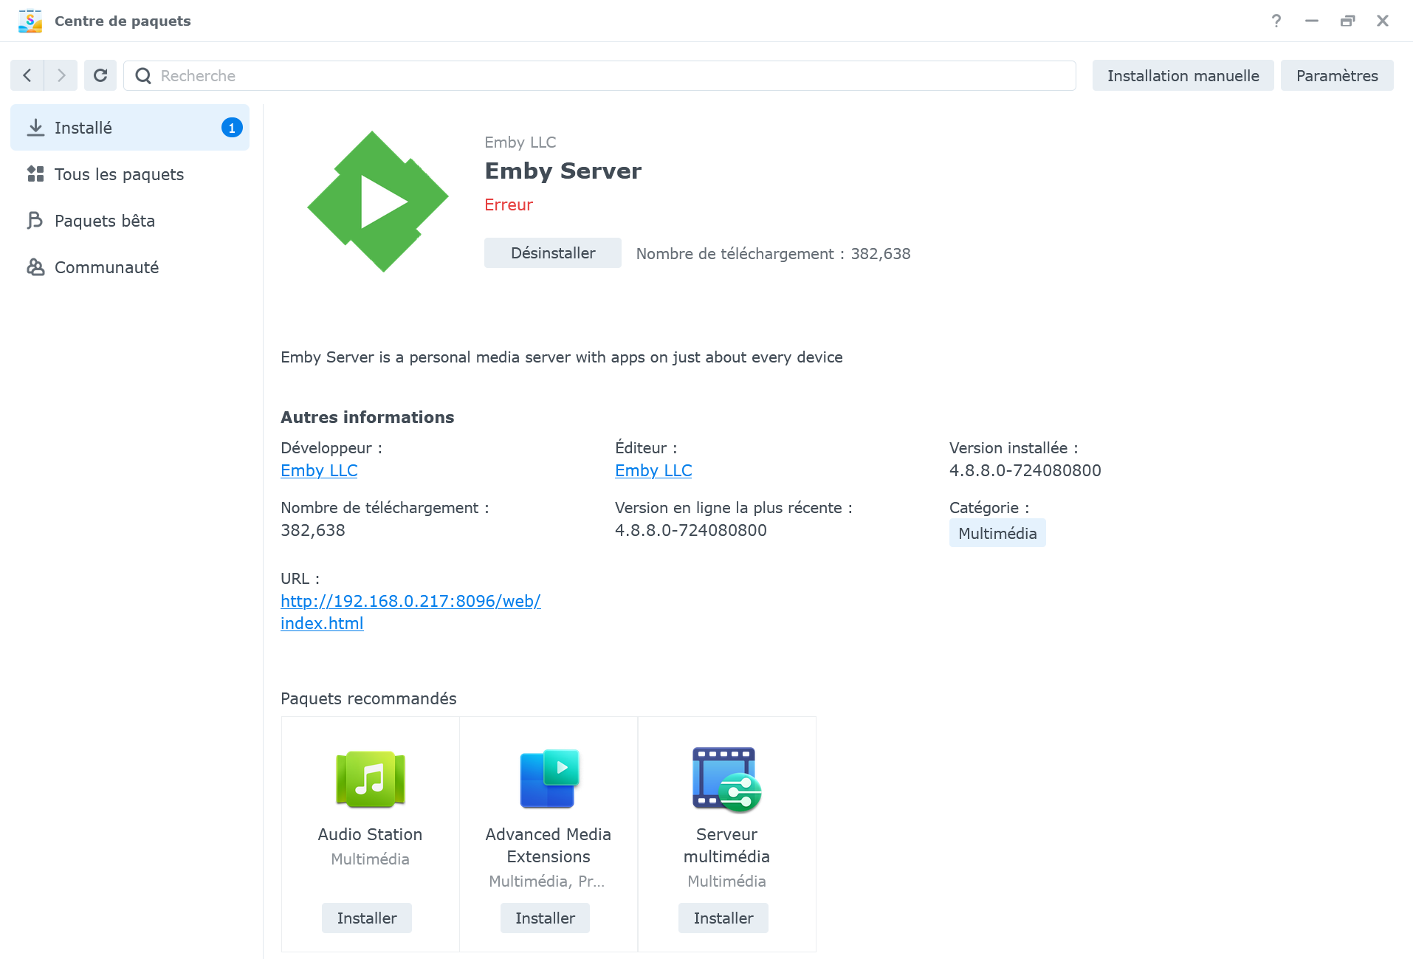Install Serveur multimédia package
The image size is (1413, 959).
click(x=723, y=918)
